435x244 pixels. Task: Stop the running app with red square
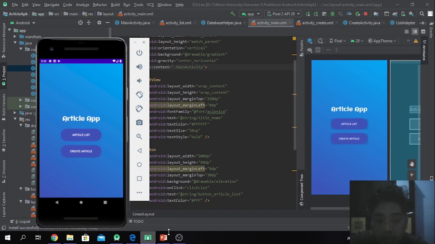click(x=366, y=14)
